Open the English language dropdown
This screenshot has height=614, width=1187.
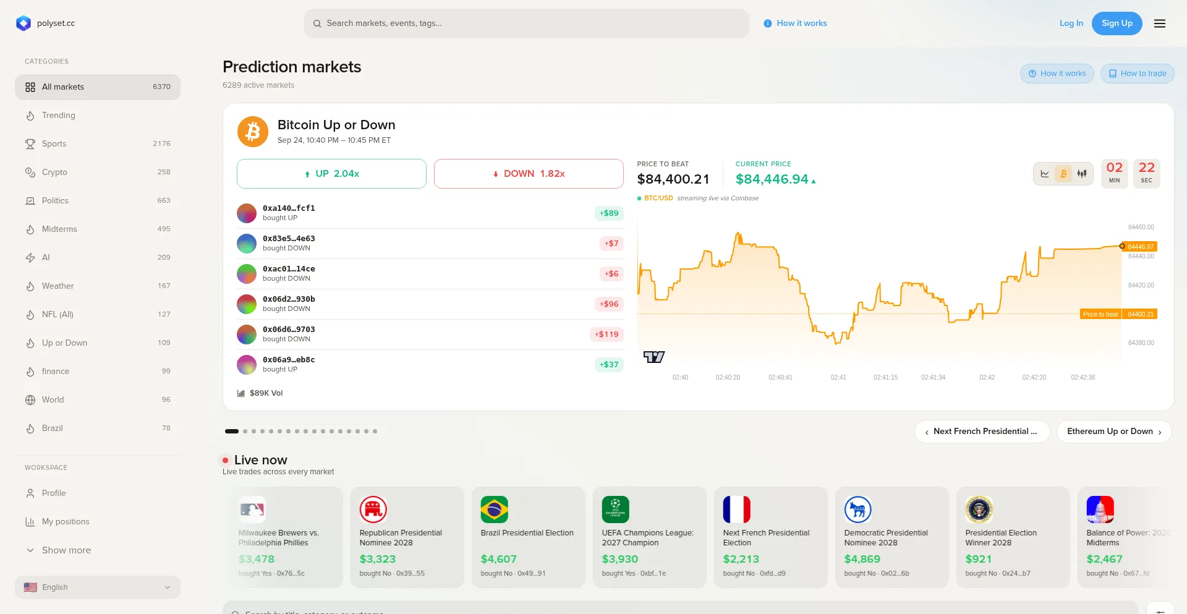click(x=98, y=587)
